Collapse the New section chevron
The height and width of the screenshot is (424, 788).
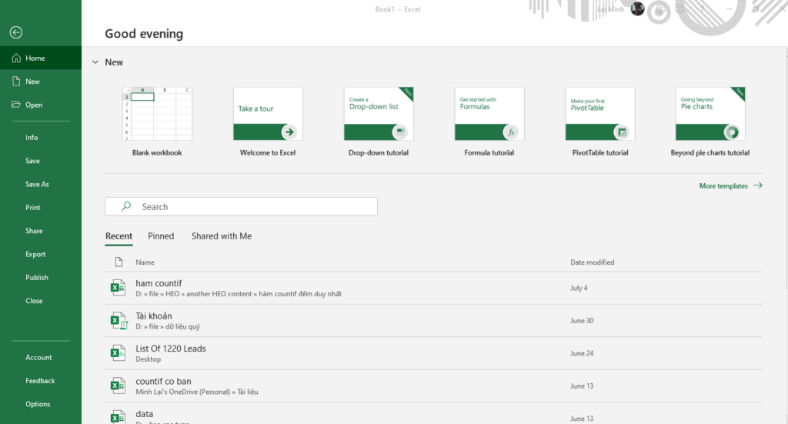95,62
